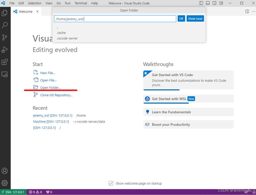Toggle primary side bar layout icon
The height and width of the screenshot is (195, 256).
click(201, 3)
